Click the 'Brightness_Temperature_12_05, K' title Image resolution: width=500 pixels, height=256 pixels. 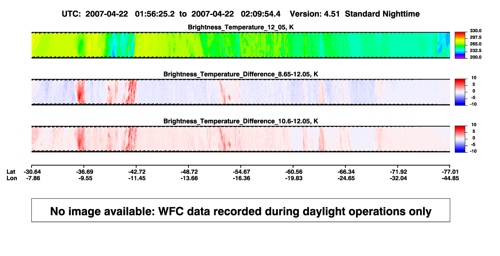tap(241, 27)
